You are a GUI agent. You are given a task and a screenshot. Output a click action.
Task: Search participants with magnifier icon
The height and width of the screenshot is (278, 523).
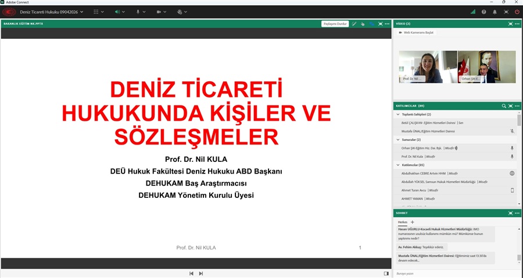coord(504,106)
